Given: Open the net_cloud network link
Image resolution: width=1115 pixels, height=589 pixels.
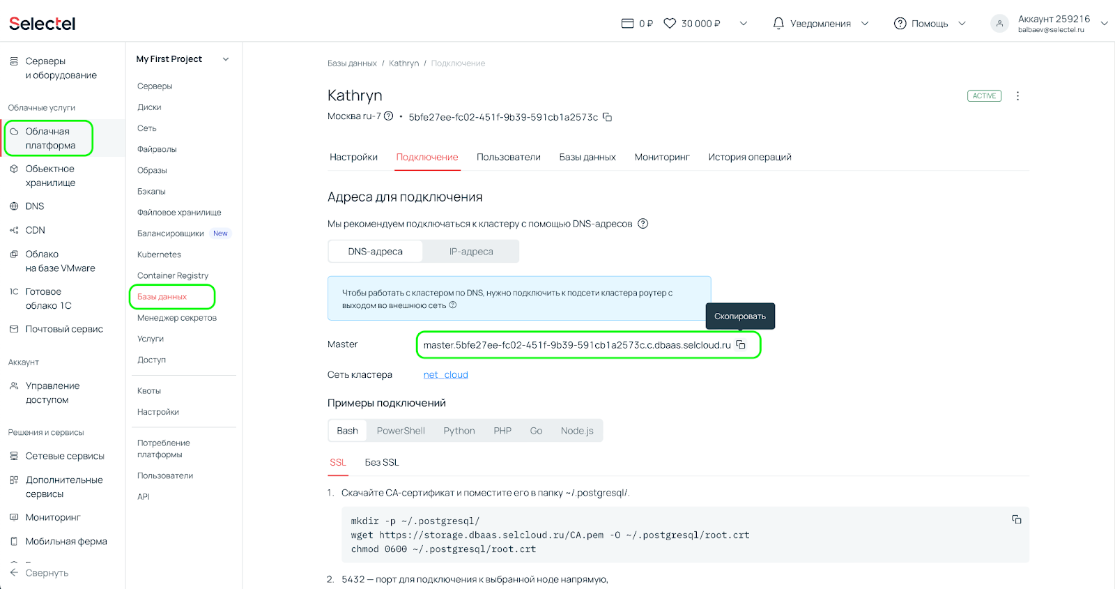Looking at the screenshot, I should [x=446, y=375].
